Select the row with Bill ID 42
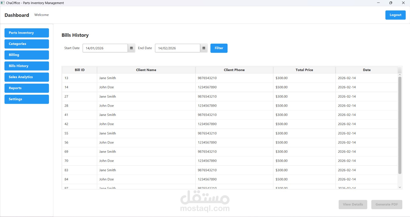The width and height of the screenshot is (410, 217). (230, 124)
